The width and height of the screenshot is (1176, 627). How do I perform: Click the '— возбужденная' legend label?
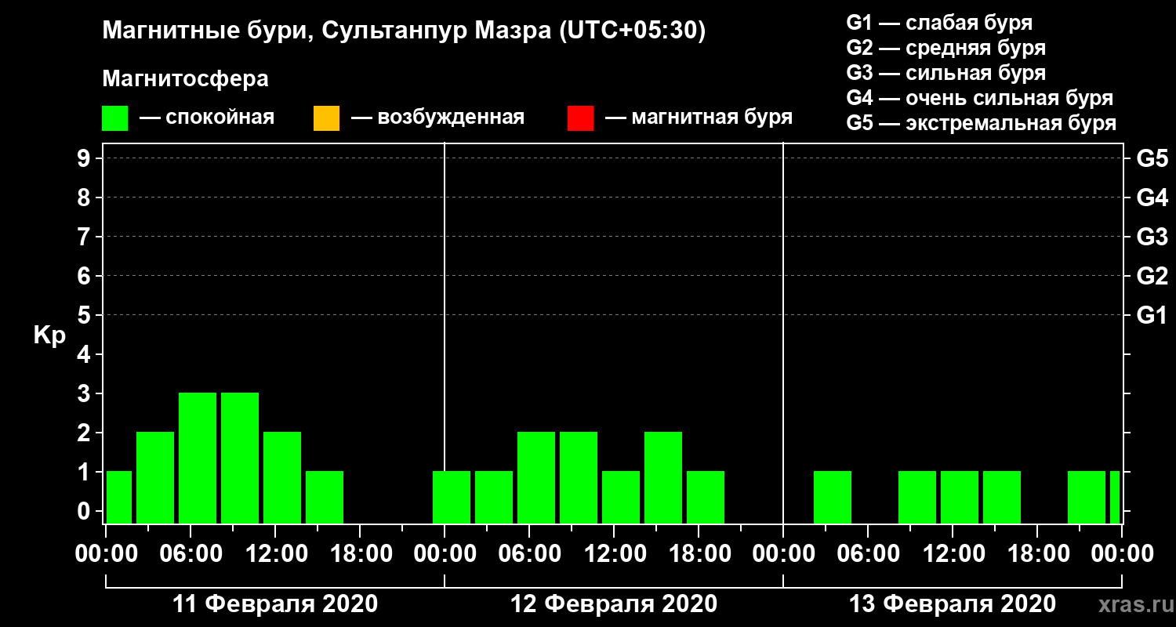437,118
